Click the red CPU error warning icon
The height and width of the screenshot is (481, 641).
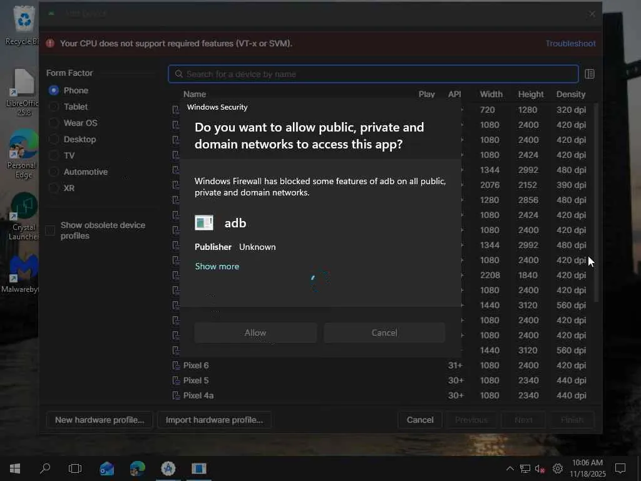[50, 43]
